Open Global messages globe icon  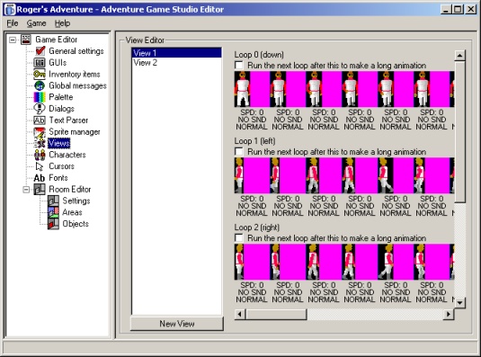pos(40,85)
